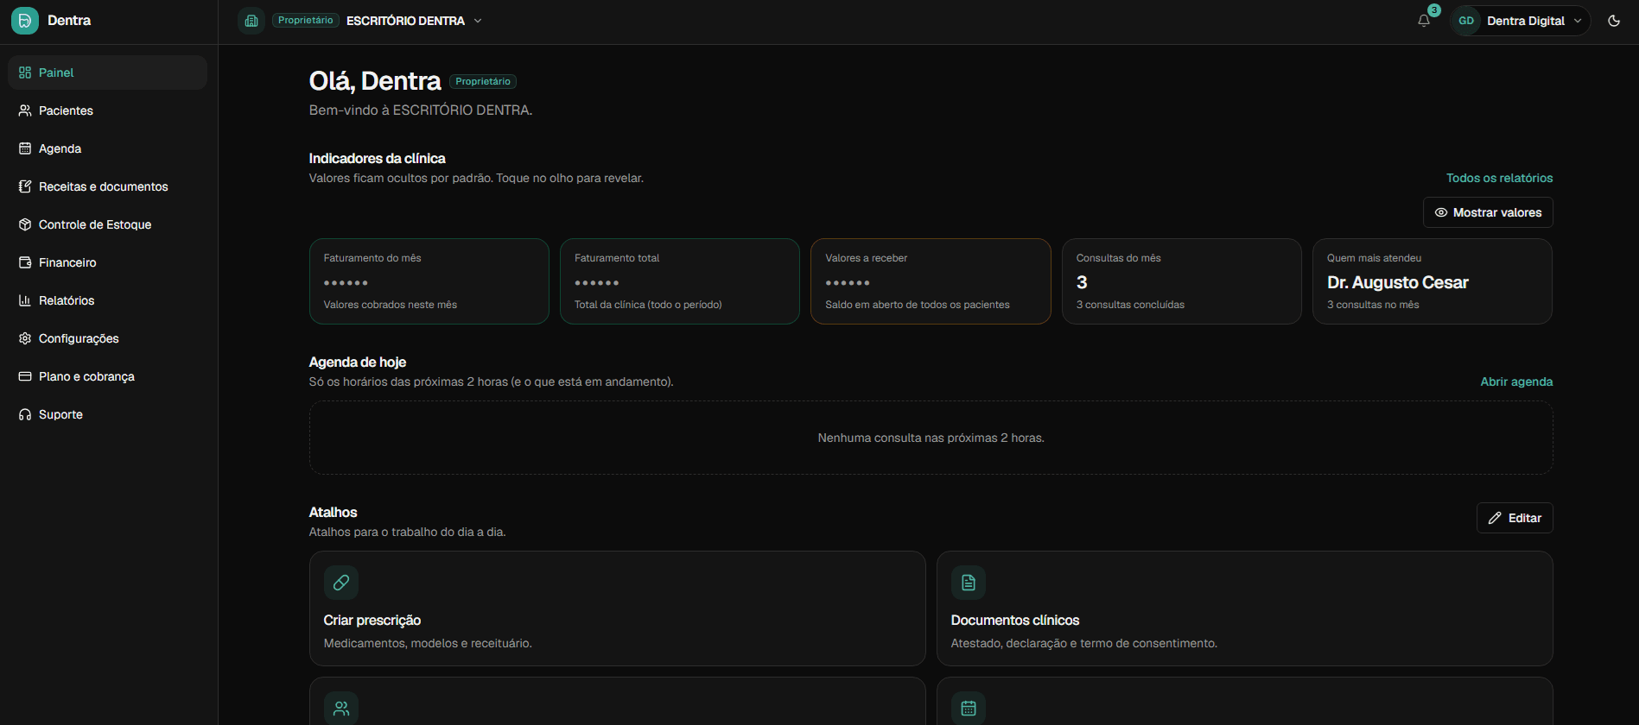1639x725 pixels.
Task: Click the Abrir agenda link
Action: pyautogui.click(x=1516, y=381)
